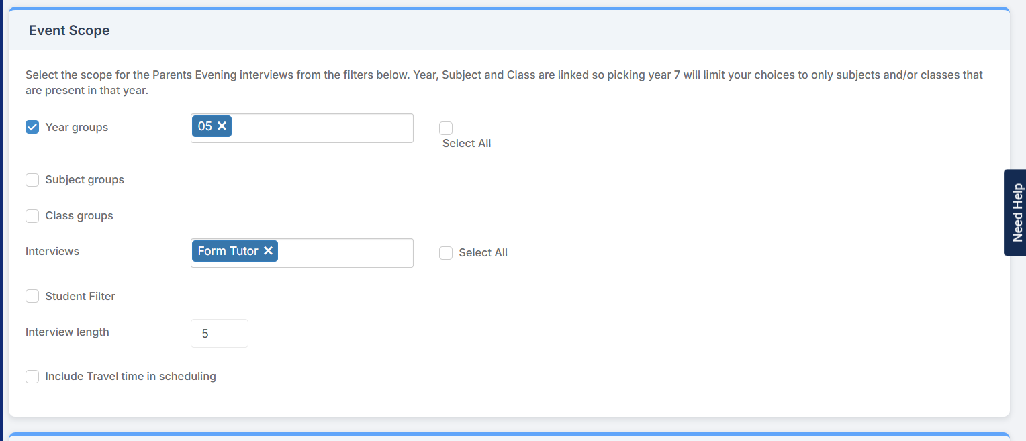The image size is (1026, 441).
Task: Enable the Subject groups checkbox
Action: (32, 180)
